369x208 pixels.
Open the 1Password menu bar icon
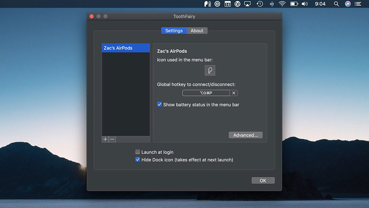[x=218, y=4]
